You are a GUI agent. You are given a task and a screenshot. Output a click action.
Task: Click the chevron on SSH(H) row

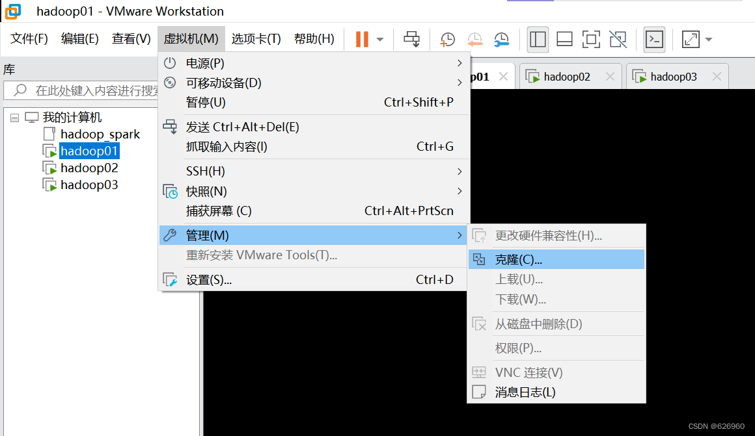click(460, 171)
